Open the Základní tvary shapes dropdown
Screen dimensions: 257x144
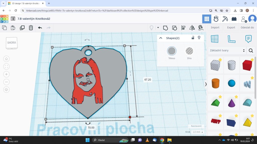pos(227,50)
